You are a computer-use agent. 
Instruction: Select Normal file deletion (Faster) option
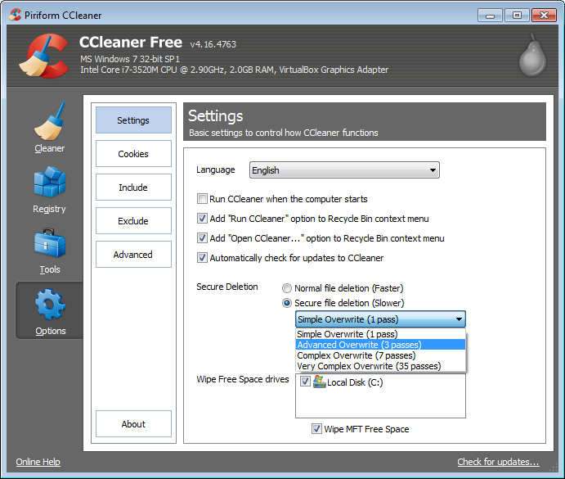point(287,288)
